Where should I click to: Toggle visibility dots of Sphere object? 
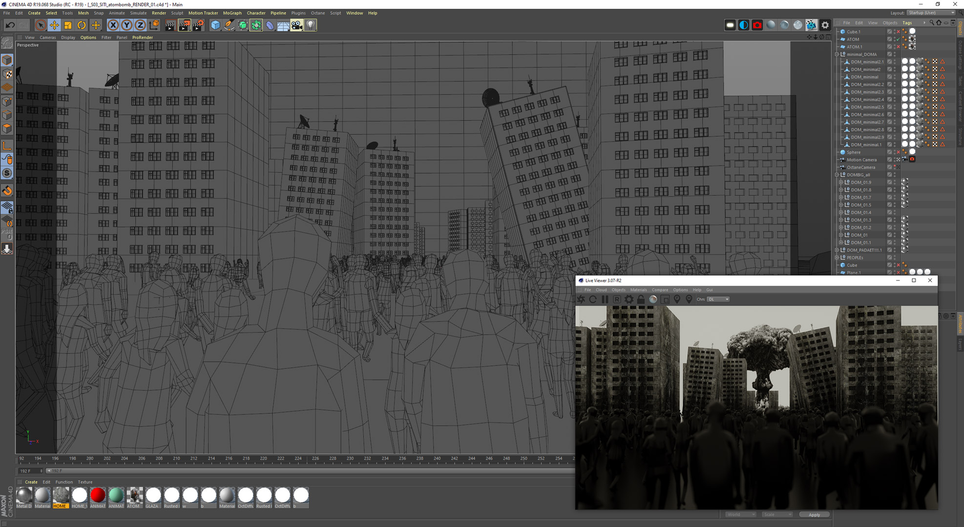pyautogui.click(x=894, y=152)
